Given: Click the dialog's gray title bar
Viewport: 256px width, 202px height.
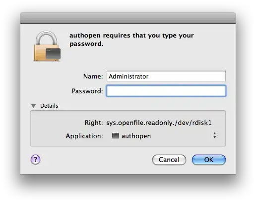Looking at the screenshot, I should [x=128, y=18].
